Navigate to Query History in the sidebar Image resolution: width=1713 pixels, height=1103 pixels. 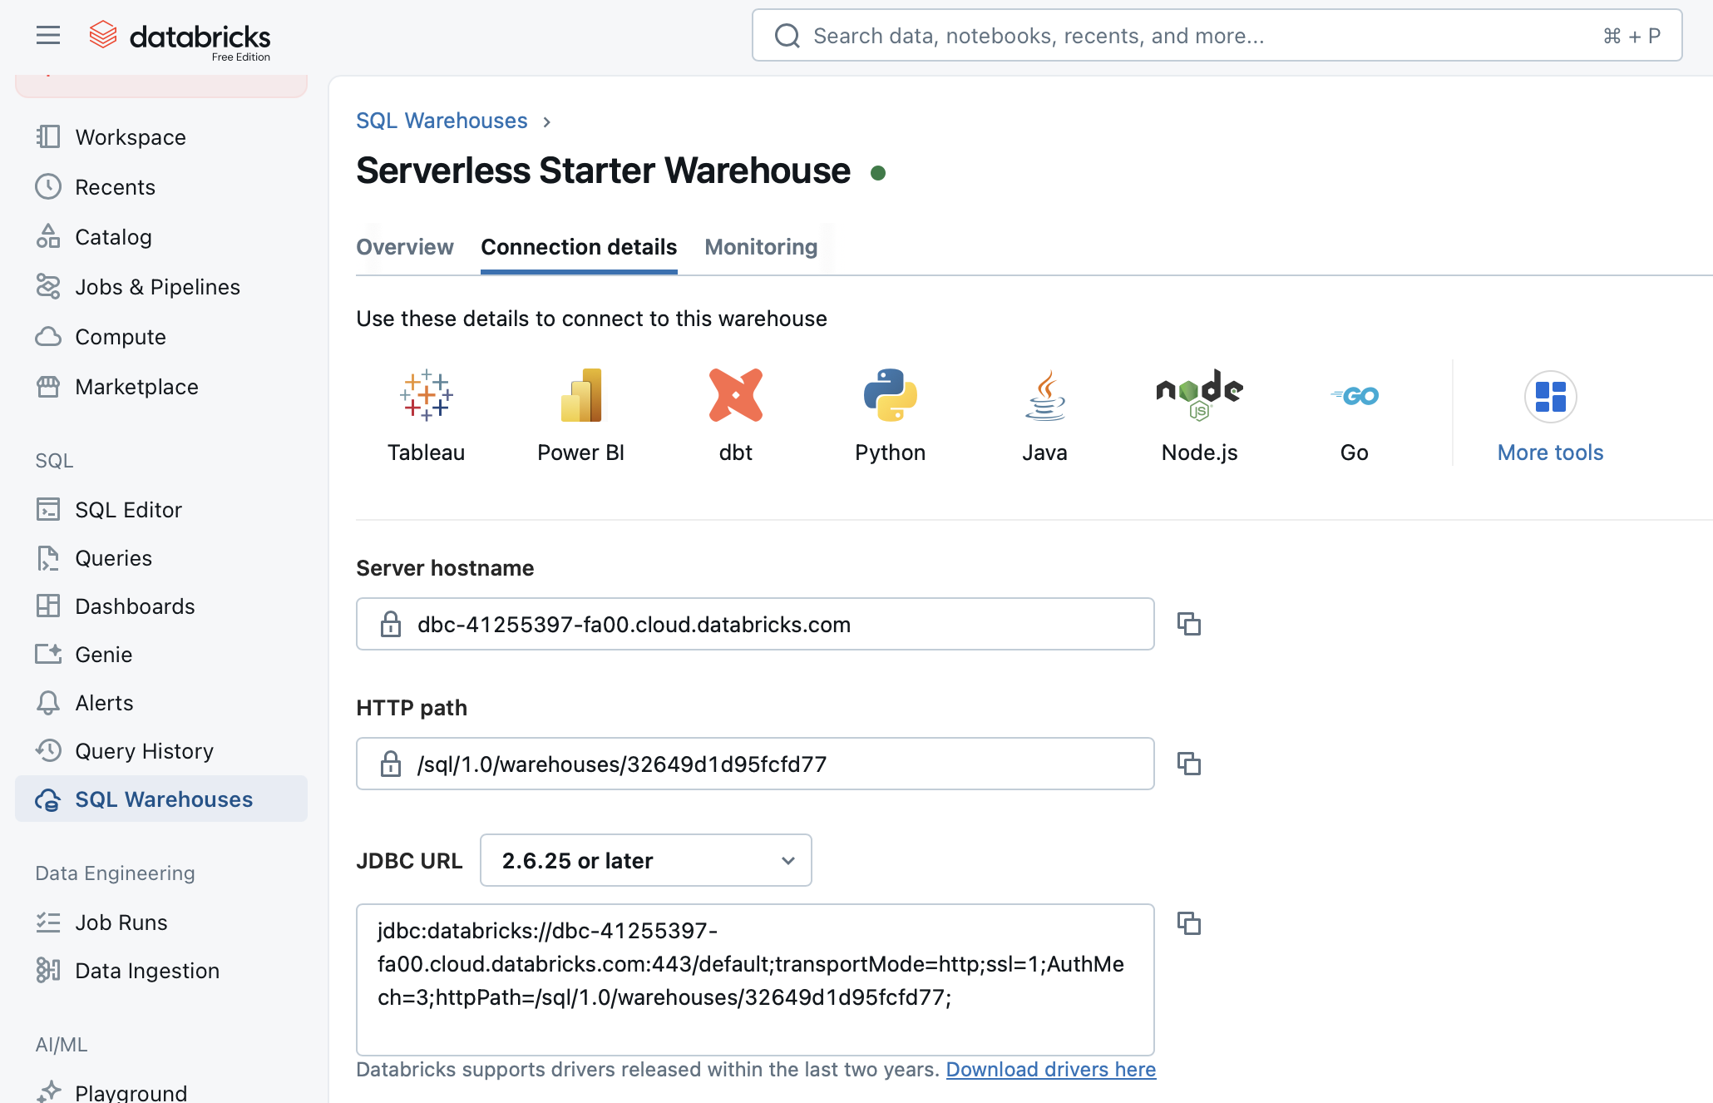(x=144, y=750)
